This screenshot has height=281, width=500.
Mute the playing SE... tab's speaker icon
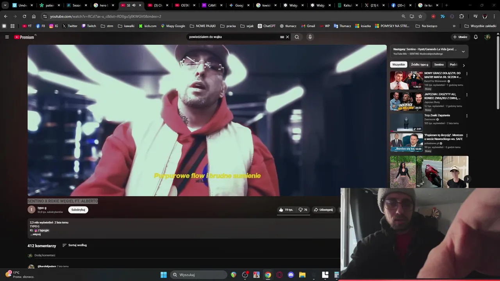click(x=134, y=5)
